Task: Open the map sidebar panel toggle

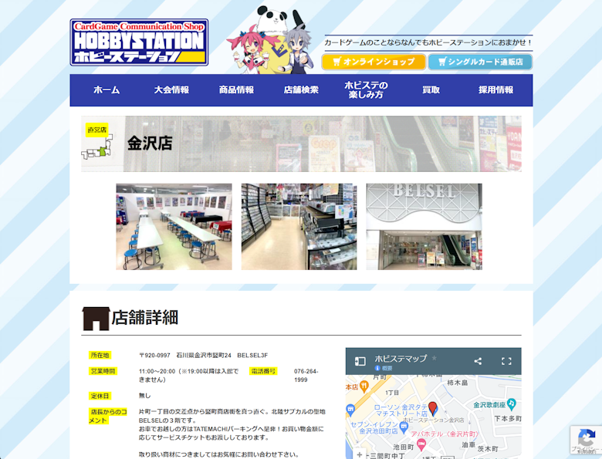Action: tap(360, 361)
